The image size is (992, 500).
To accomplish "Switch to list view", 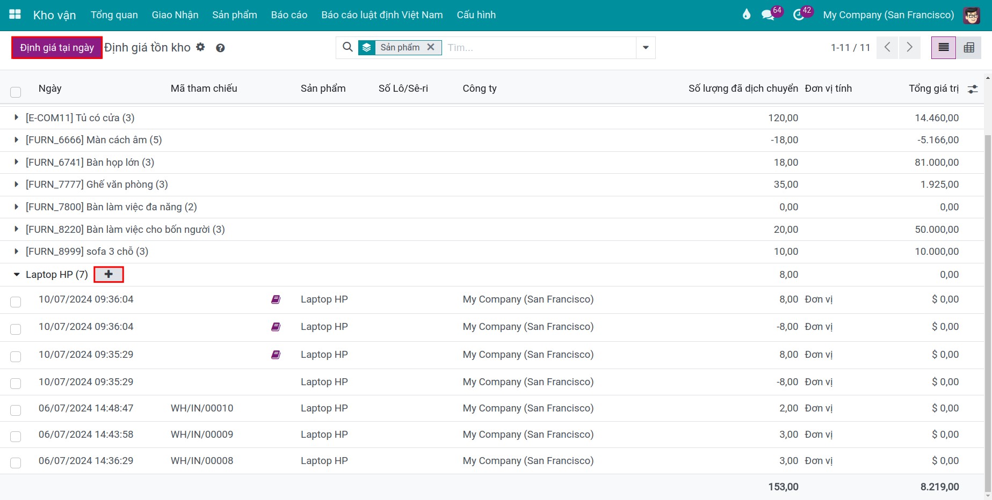I will (x=944, y=48).
